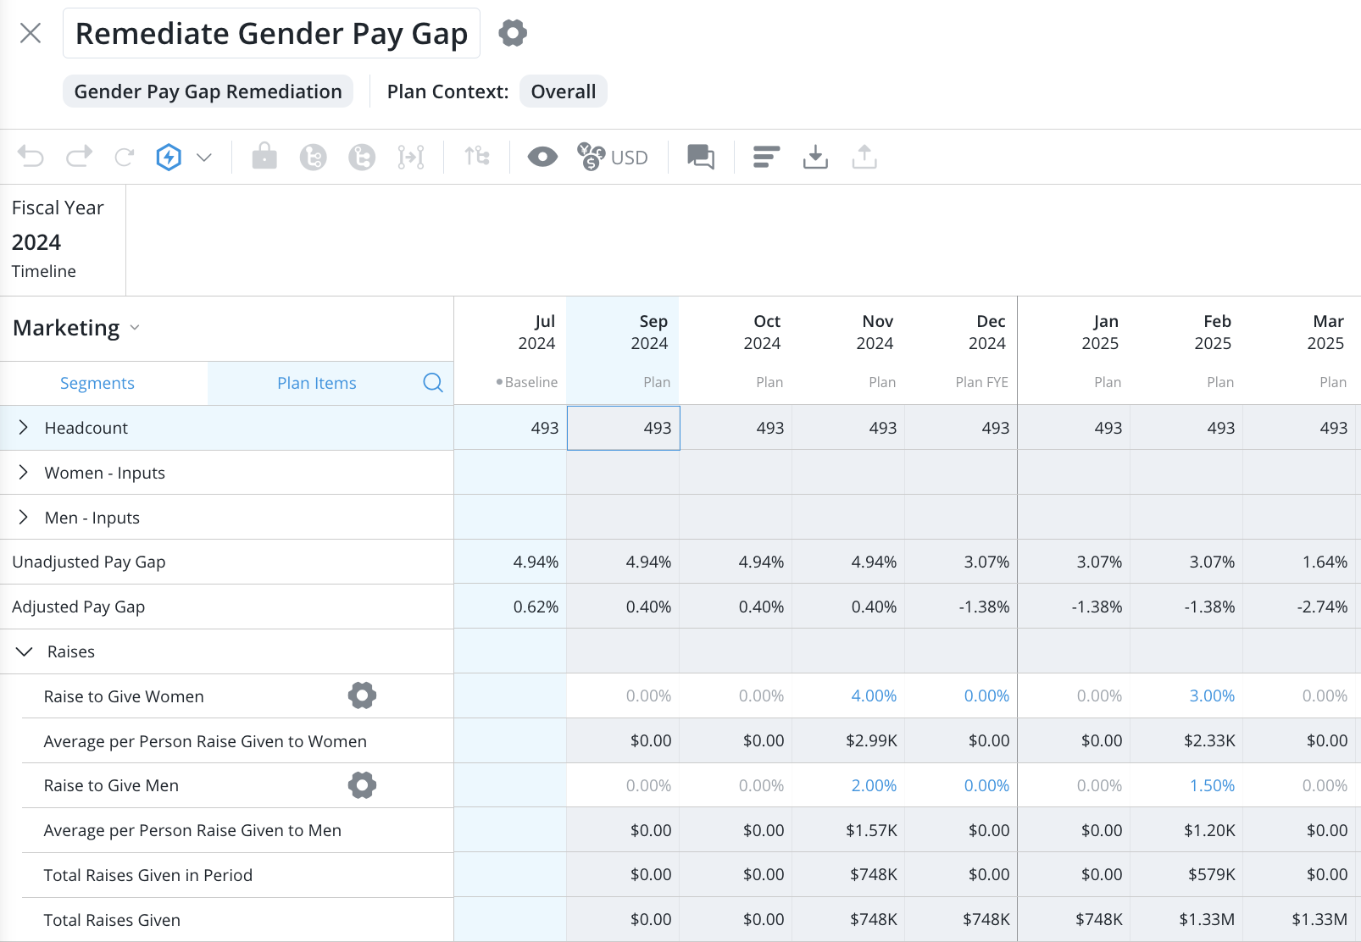Viewport: 1361px width, 942px height.
Task: Click the refresh circular arrow icon
Action: (x=125, y=157)
